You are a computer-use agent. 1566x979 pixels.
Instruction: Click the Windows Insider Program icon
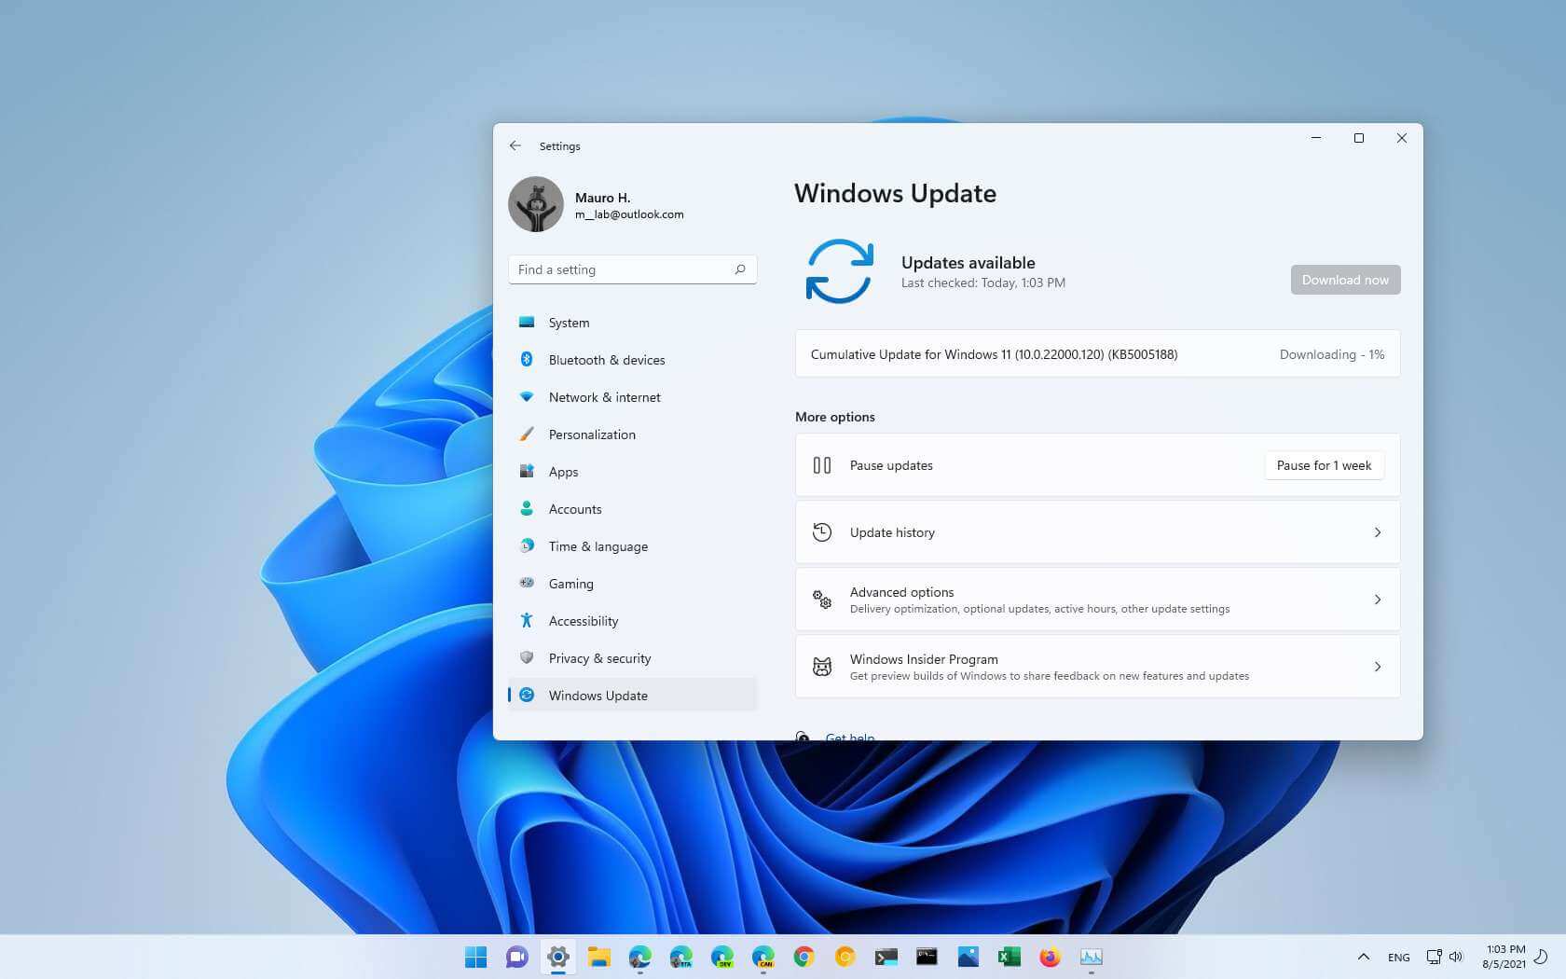click(x=822, y=666)
